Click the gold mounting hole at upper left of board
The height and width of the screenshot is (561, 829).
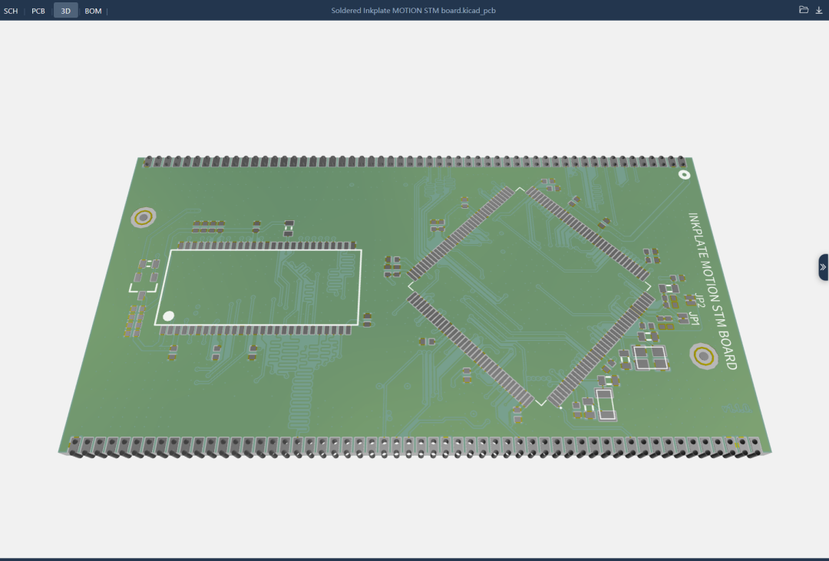[x=144, y=217]
